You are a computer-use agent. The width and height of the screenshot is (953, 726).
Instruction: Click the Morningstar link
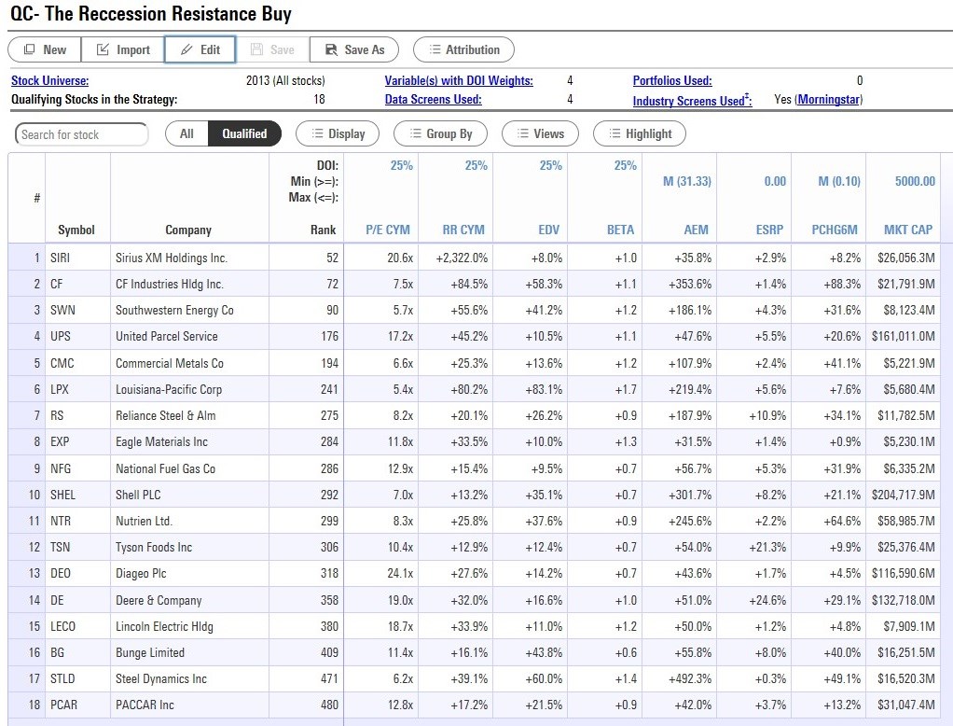(828, 100)
